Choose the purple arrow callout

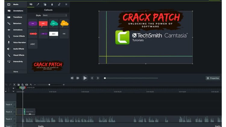click(x=43, y=34)
